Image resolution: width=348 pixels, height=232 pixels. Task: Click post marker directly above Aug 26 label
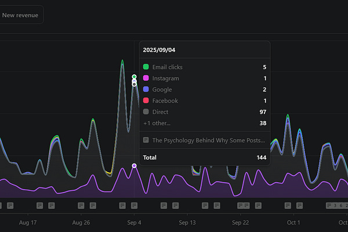81,205
